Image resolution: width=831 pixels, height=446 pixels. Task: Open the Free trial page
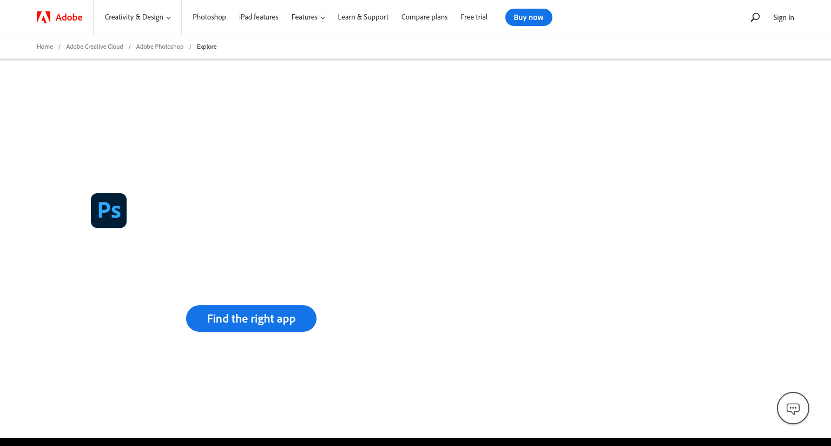click(x=474, y=17)
